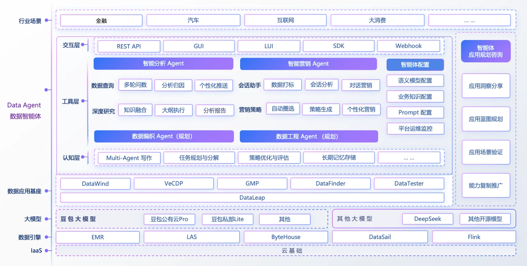Viewport: 527px width, 266px height.
Task: Select the 分析归因 box
Action: click(173, 85)
